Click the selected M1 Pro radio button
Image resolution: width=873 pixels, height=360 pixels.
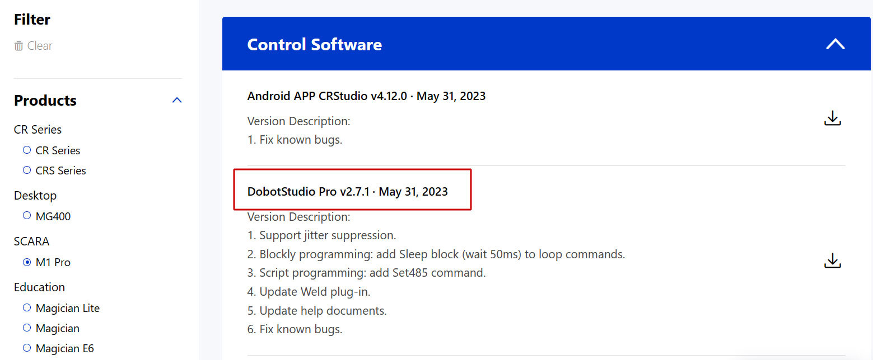(x=27, y=262)
